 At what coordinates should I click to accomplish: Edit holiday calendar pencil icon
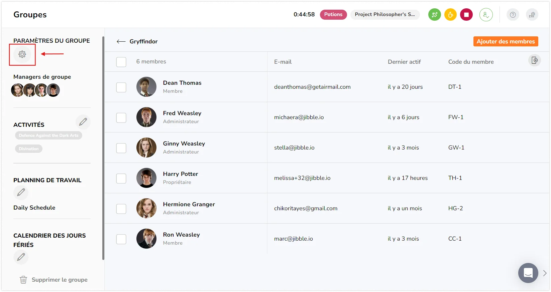[x=21, y=257]
